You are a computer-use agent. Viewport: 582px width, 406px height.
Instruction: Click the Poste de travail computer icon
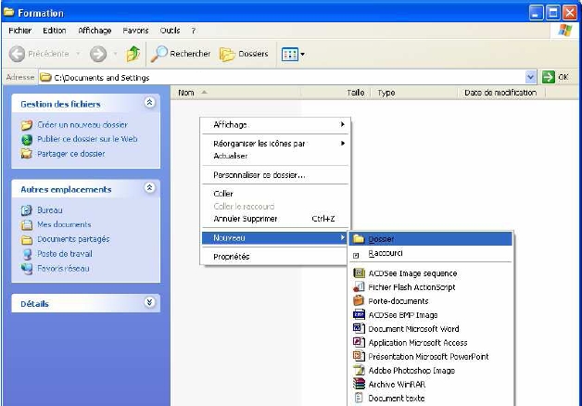click(27, 254)
